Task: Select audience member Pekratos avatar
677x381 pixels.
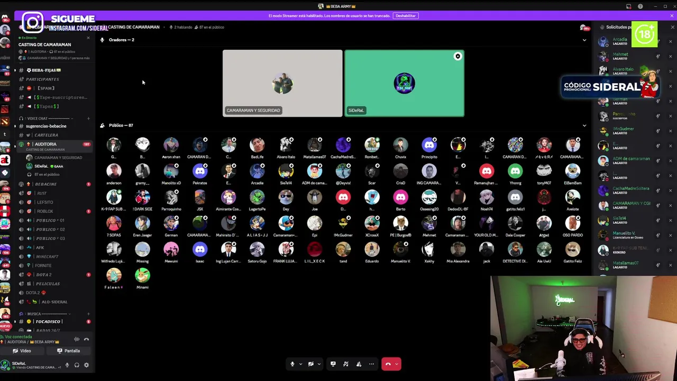Action: pyautogui.click(x=200, y=171)
